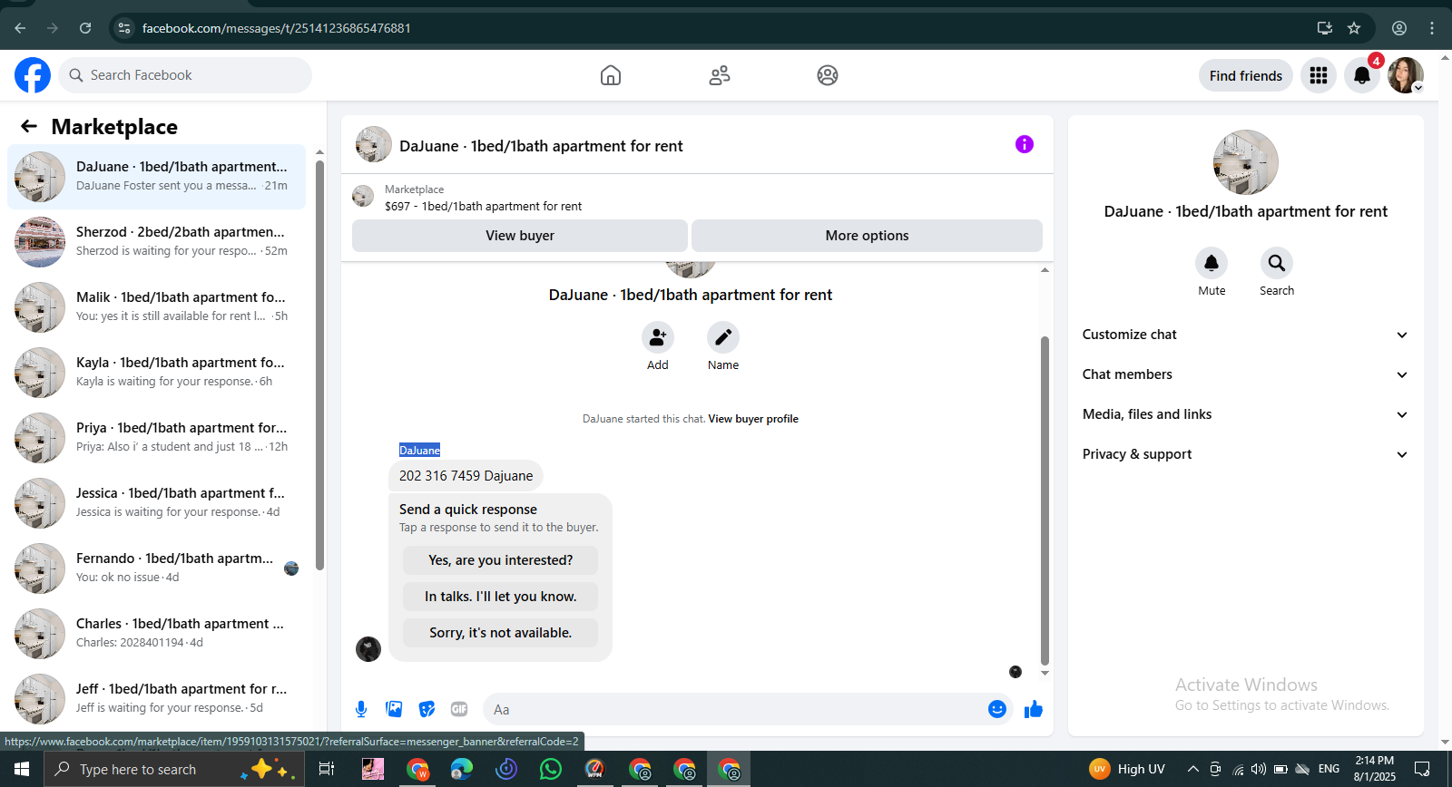Open the Fernando apartment conversation
Image resolution: width=1452 pixels, height=787 pixels.
click(x=156, y=568)
